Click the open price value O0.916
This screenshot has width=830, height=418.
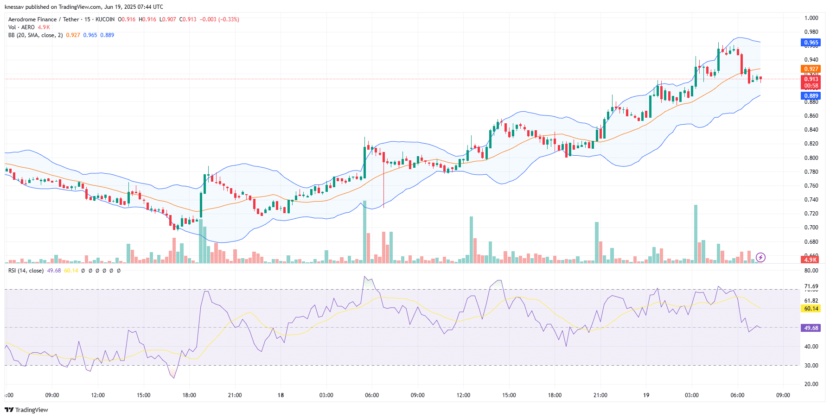click(127, 19)
